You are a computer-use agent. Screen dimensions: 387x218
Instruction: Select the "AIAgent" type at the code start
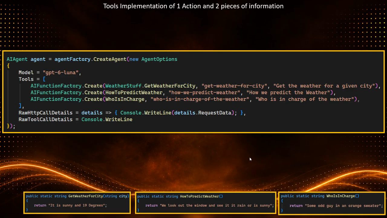(17, 59)
